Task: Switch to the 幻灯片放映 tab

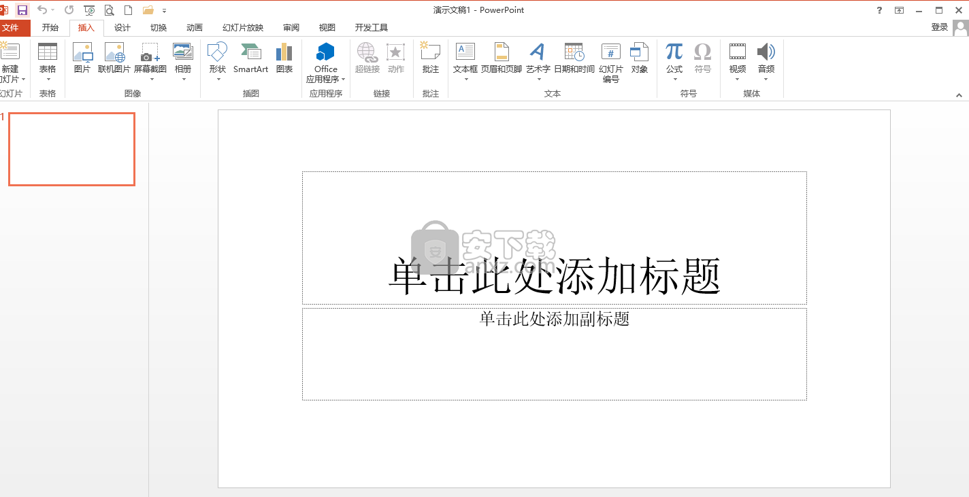Action: pyautogui.click(x=243, y=28)
